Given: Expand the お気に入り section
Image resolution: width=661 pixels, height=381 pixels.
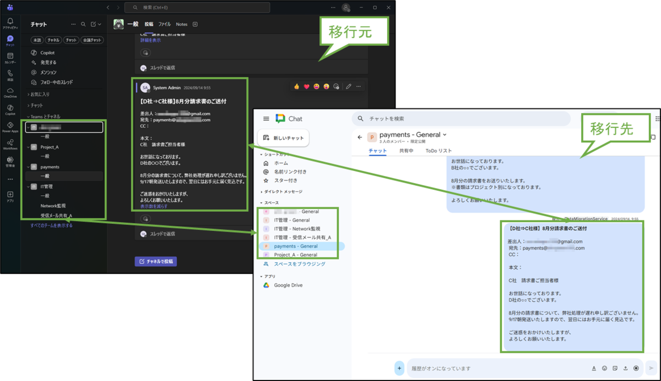Looking at the screenshot, I should tap(39, 95).
